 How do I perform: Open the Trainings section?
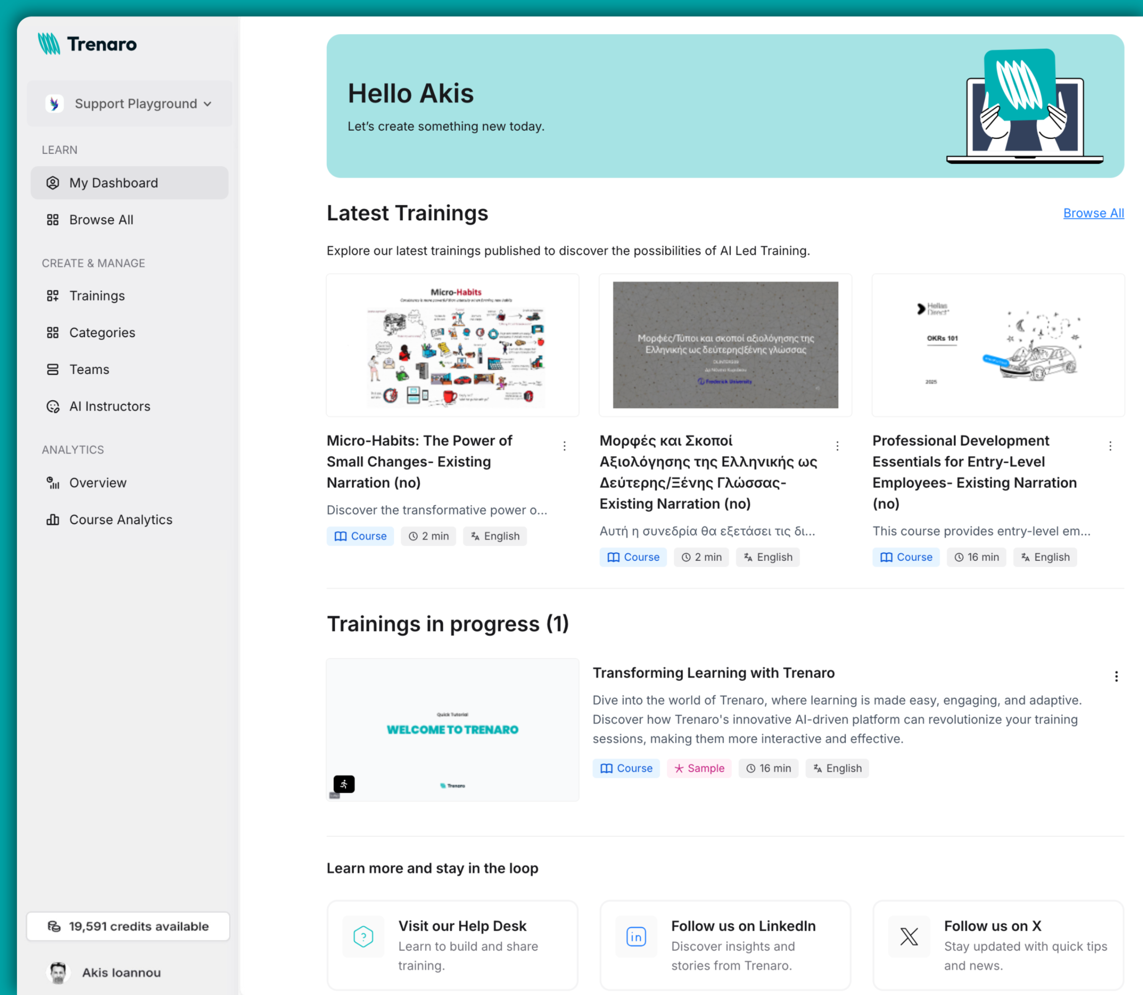click(97, 296)
